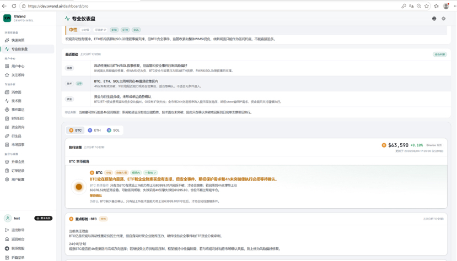The image size is (457, 261).
Task: Click the test user avatar
Action: [x=8, y=218]
